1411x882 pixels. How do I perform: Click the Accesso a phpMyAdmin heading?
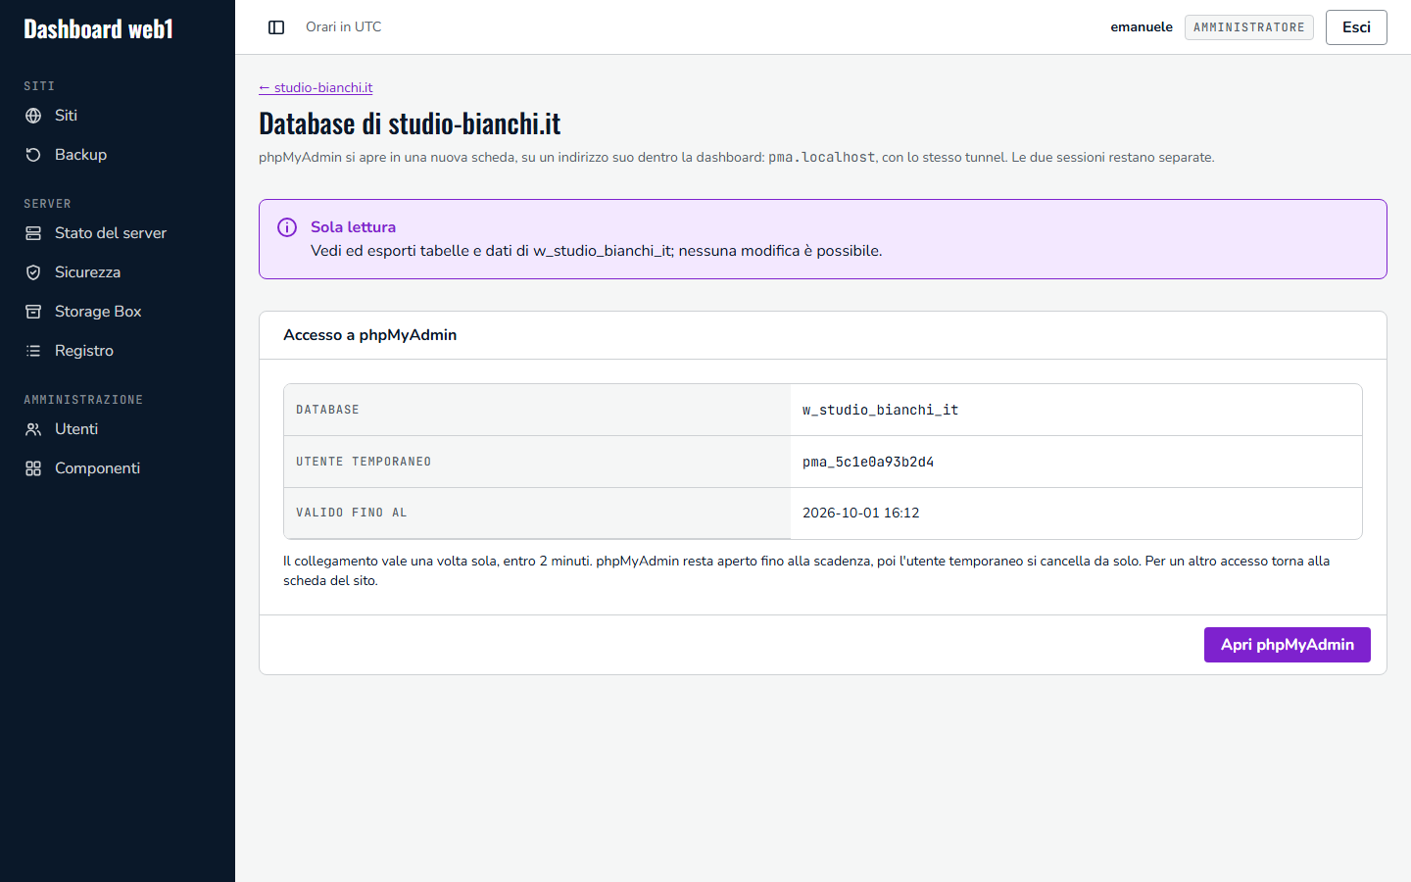click(370, 335)
